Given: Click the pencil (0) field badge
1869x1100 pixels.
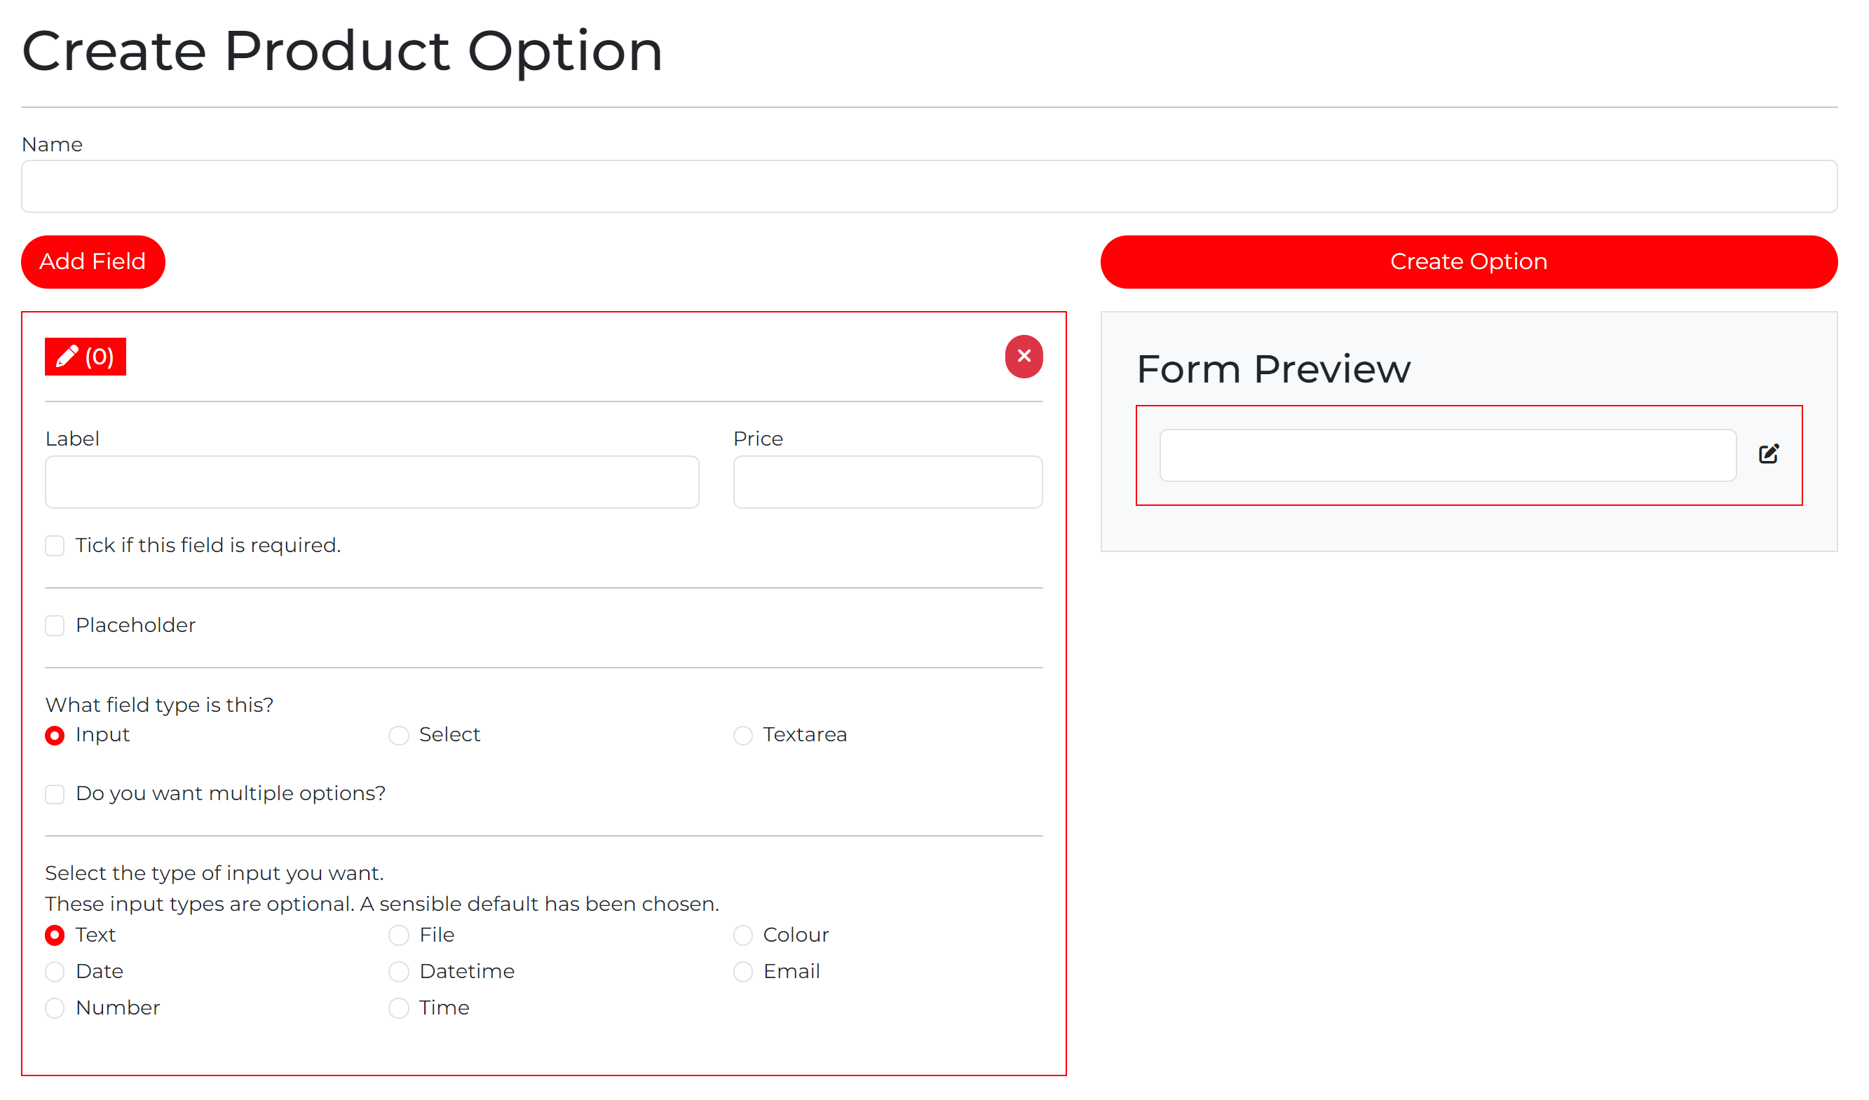Looking at the screenshot, I should pos(86,357).
